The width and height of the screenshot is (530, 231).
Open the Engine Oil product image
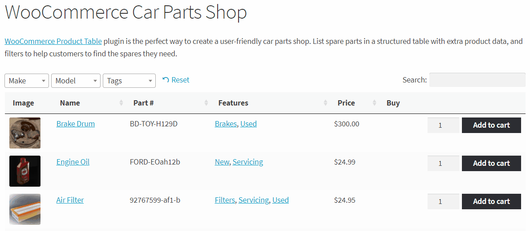pyautogui.click(x=25, y=171)
